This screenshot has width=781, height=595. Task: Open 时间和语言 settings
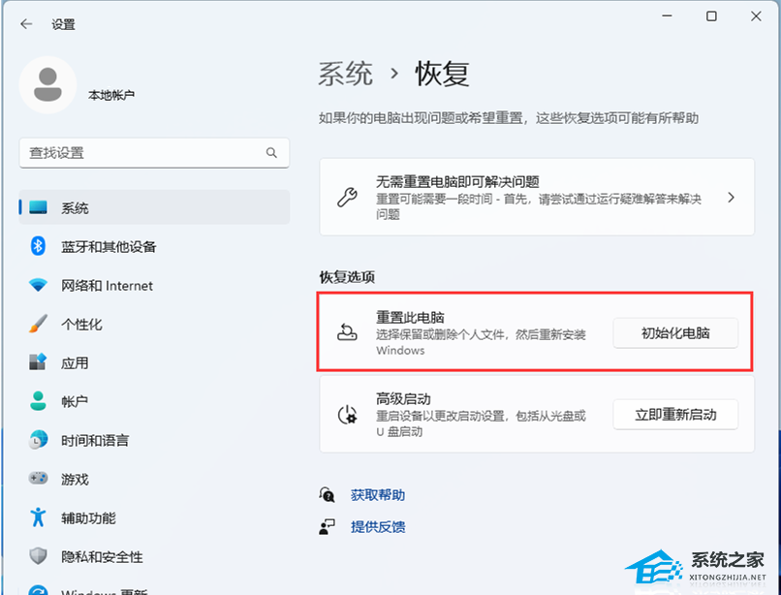[154, 440]
